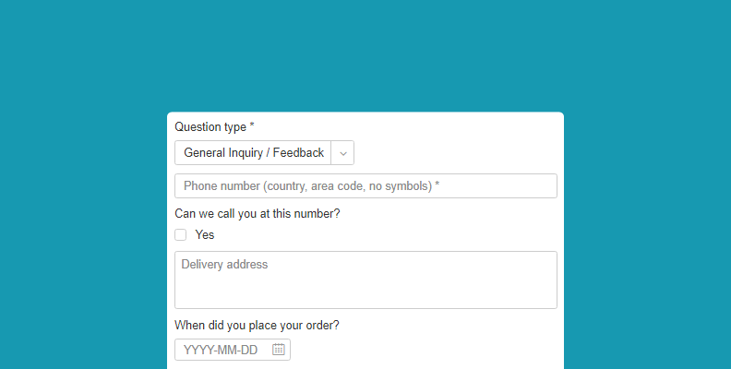Select the Yes label next to checkbox

tap(205, 235)
